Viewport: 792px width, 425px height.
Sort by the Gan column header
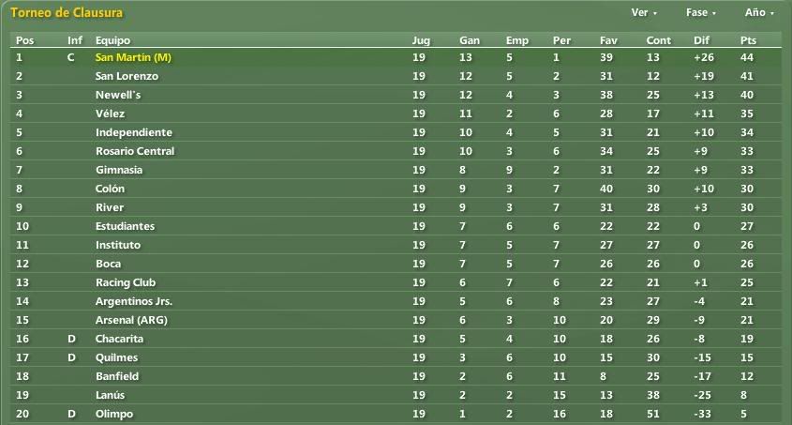click(470, 40)
